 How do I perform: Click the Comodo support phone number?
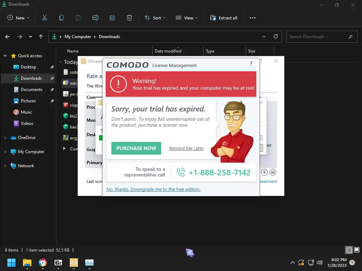(x=219, y=172)
